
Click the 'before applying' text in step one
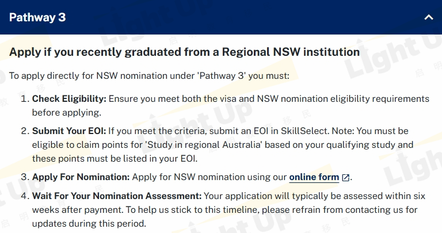(66, 112)
